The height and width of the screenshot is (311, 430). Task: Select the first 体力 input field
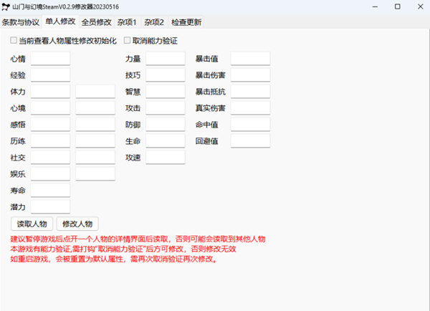(50, 91)
